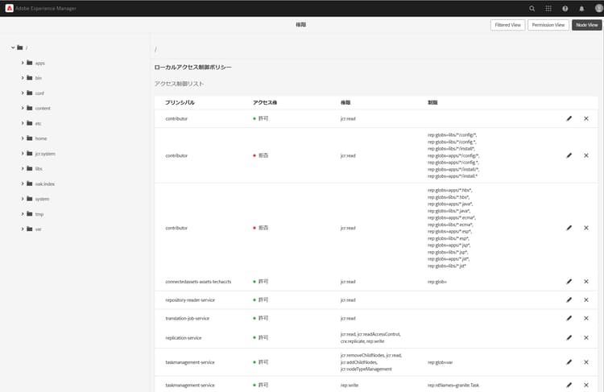
Task: Expand the tmp folder chevron
Action: (23, 214)
